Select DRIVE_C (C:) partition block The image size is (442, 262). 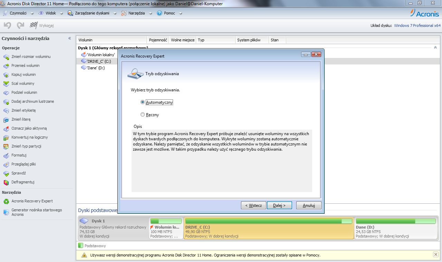[269, 228]
